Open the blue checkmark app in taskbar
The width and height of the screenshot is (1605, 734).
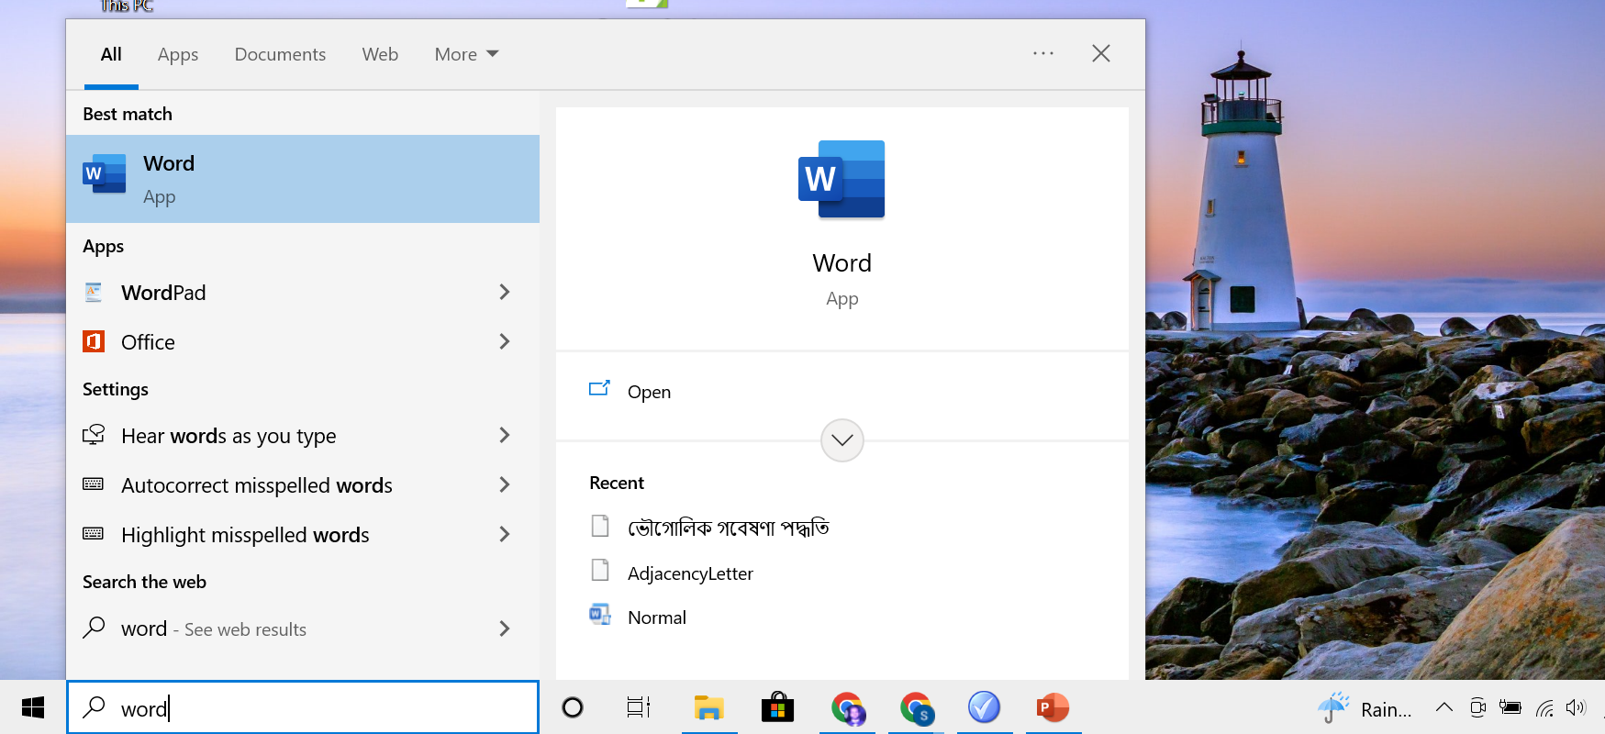[x=984, y=707]
